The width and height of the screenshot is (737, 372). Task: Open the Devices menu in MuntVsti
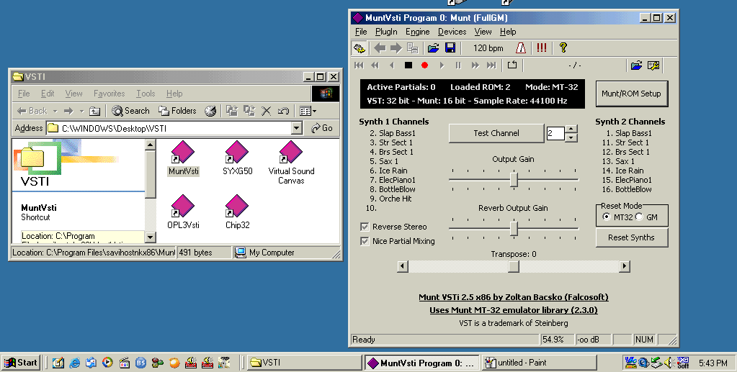[452, 32]
